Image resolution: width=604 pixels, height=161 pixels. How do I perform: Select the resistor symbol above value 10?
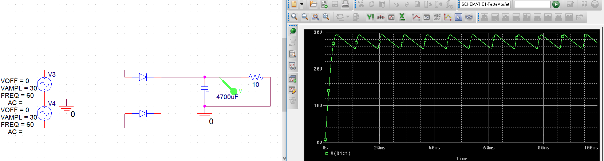click(x=256, y=77)
